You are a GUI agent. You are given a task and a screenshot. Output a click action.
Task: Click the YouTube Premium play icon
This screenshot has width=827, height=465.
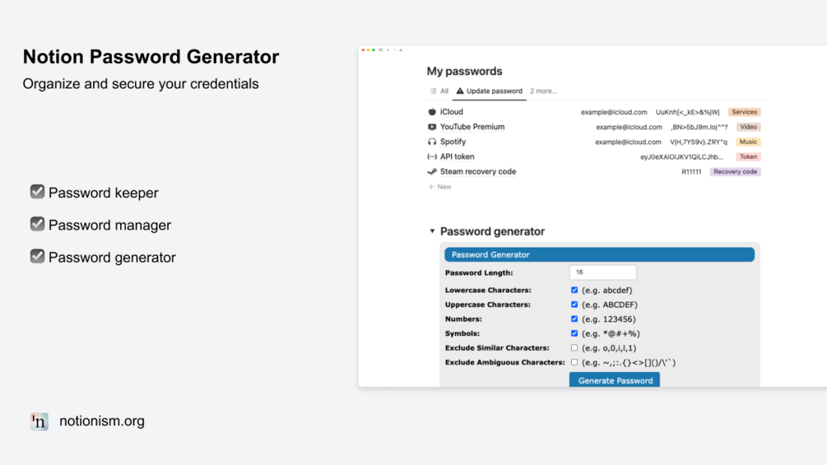point(432,127)
